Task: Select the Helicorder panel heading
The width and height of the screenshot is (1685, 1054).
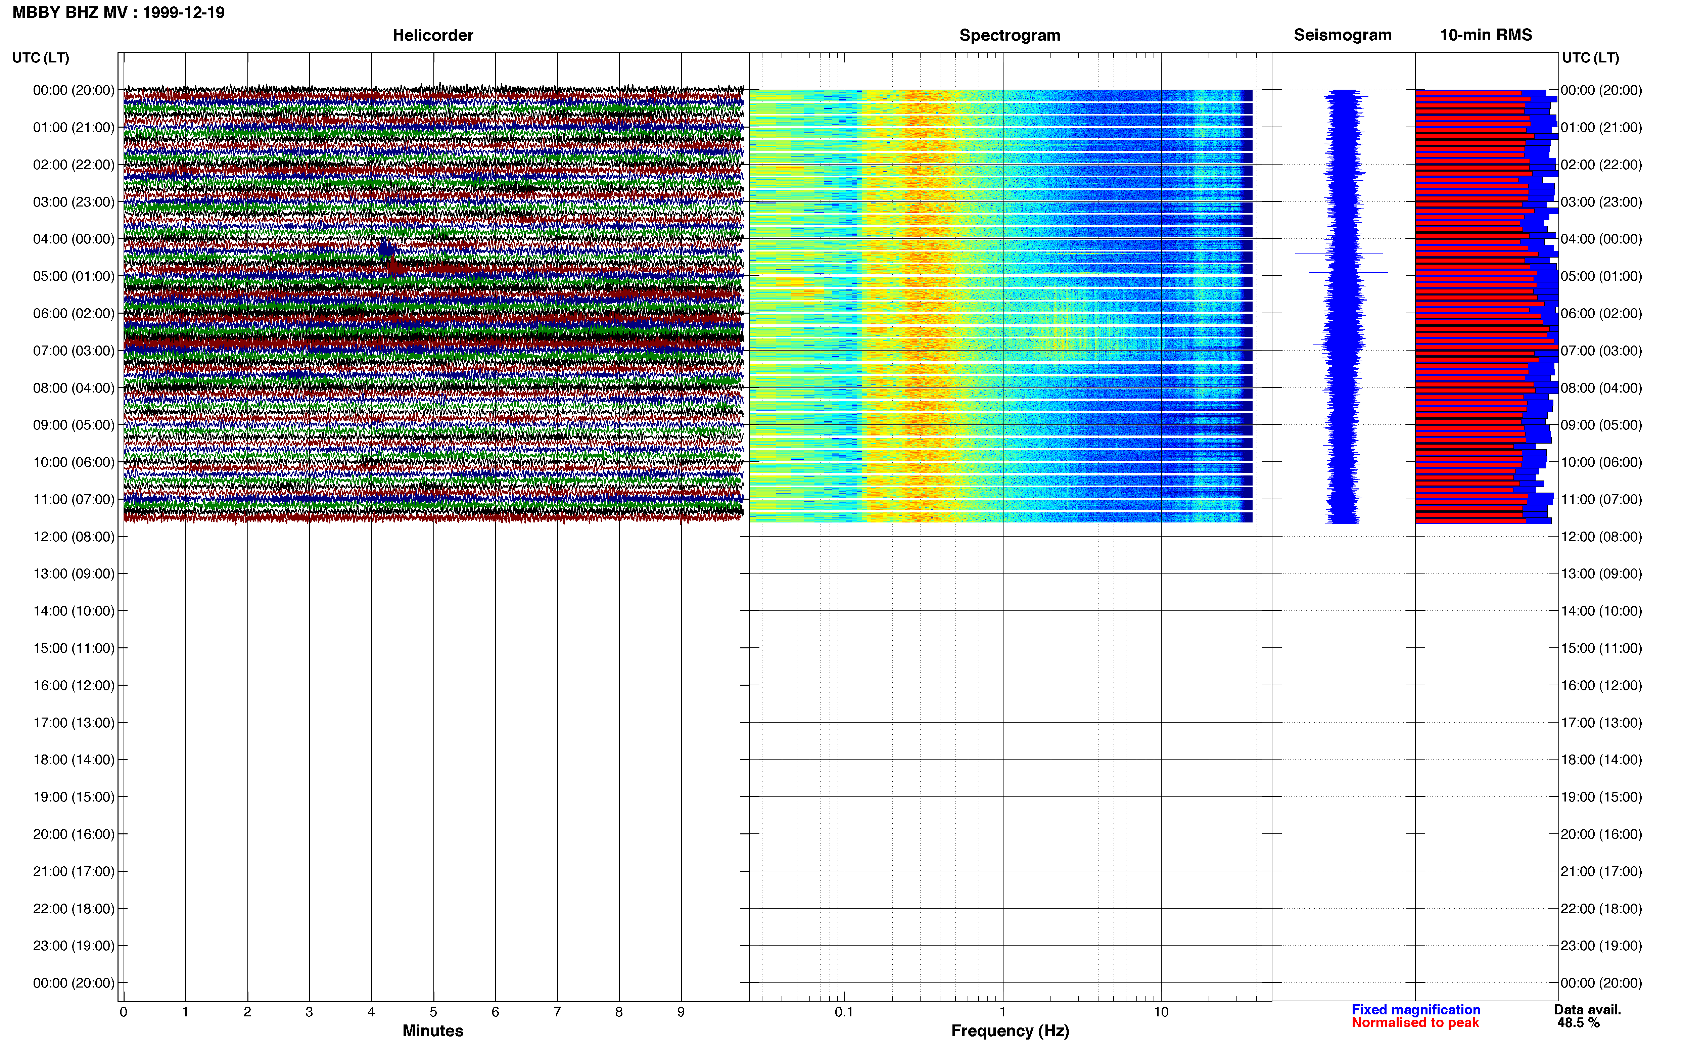Action: [433, 35]
